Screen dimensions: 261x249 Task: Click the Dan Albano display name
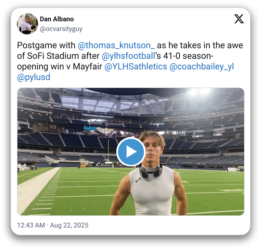[57, 19]
